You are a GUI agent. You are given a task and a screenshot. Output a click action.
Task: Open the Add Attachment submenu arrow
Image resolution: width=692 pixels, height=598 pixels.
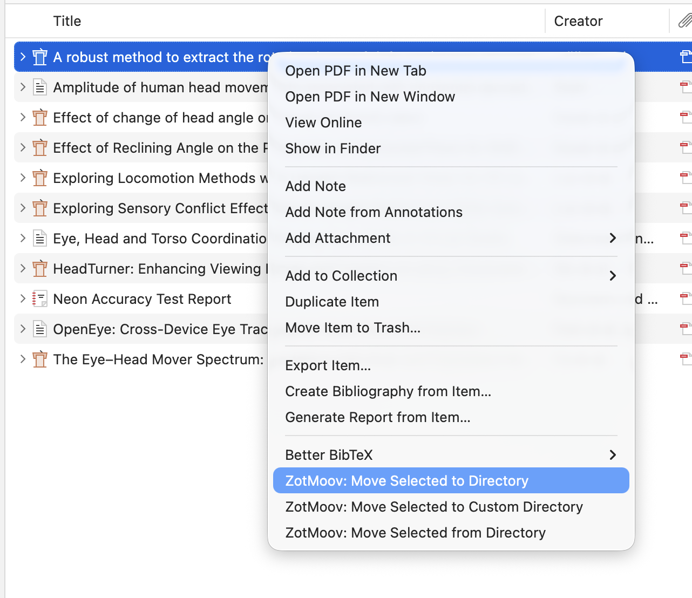(613, 238)
